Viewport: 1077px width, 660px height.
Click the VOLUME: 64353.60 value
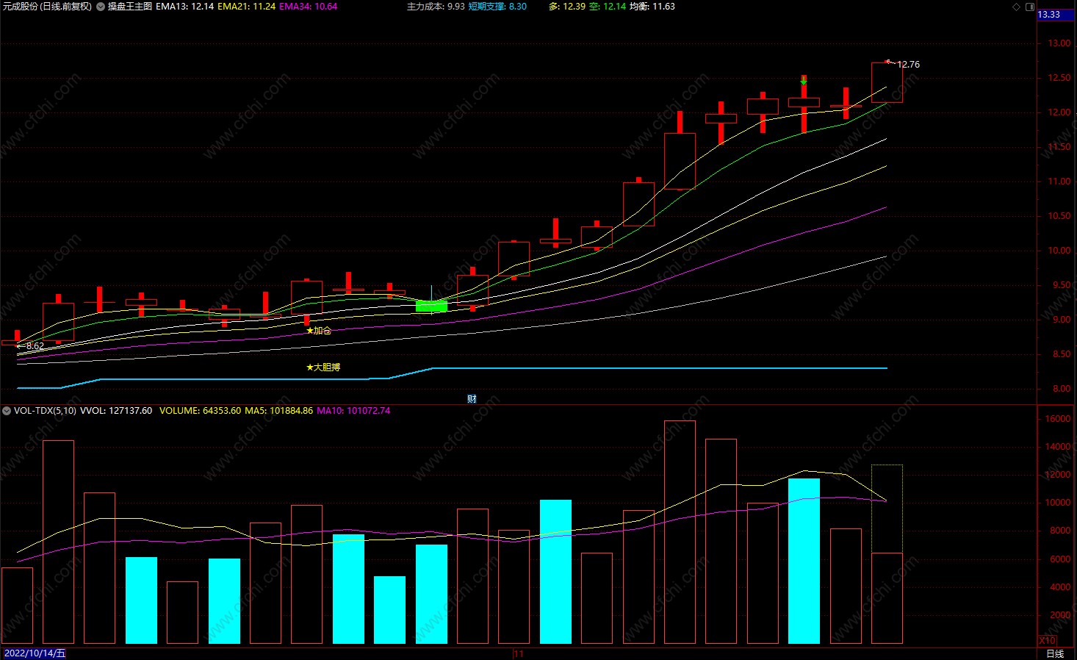coord(200,411)
